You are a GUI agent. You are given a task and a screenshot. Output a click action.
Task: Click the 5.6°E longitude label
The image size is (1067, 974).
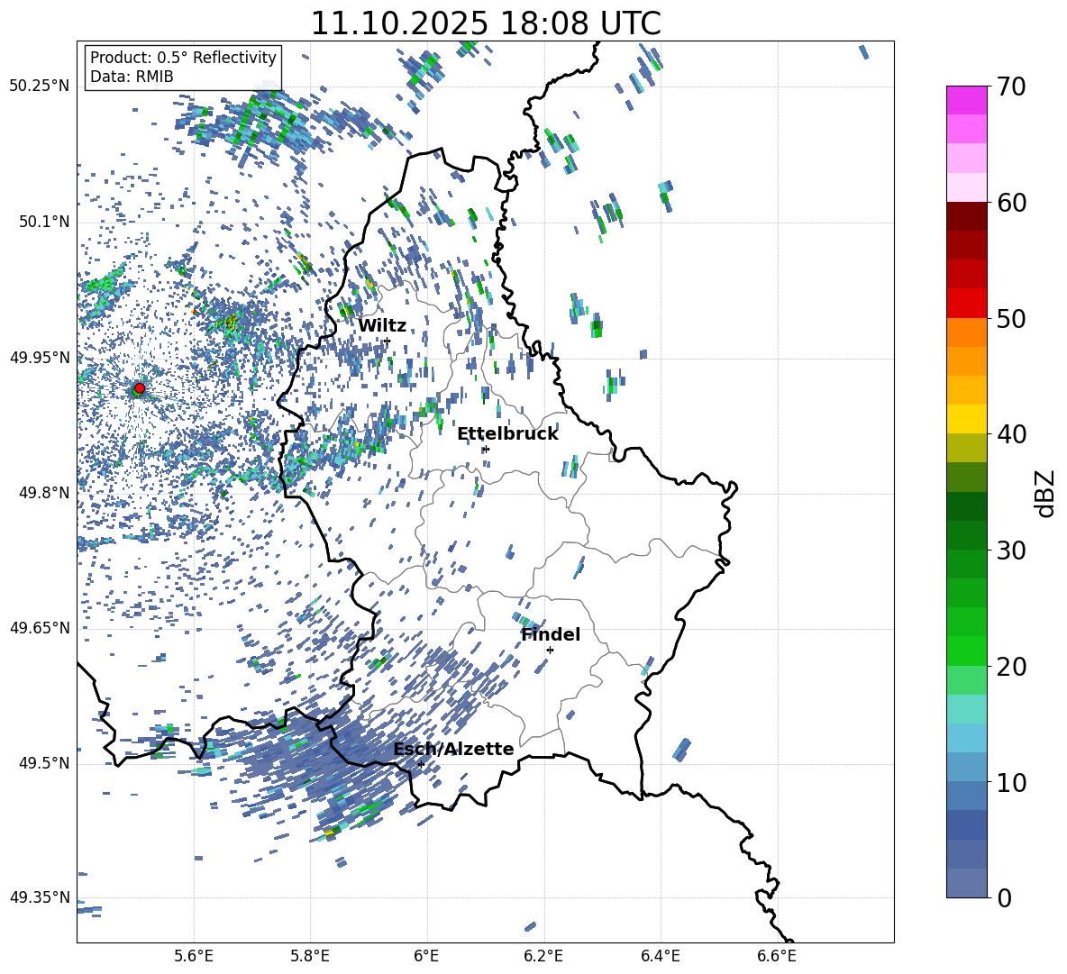[x=193, y=956]
